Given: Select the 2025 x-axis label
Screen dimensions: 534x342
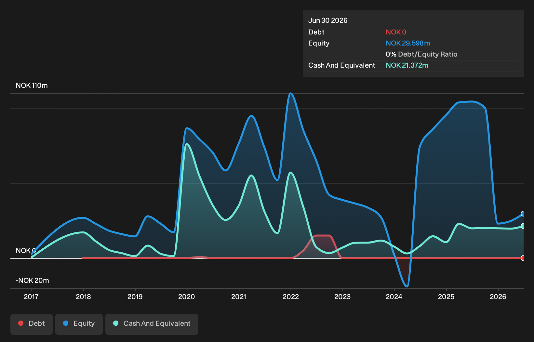Looking at the screenshot, I should click(x=446, y=297).
